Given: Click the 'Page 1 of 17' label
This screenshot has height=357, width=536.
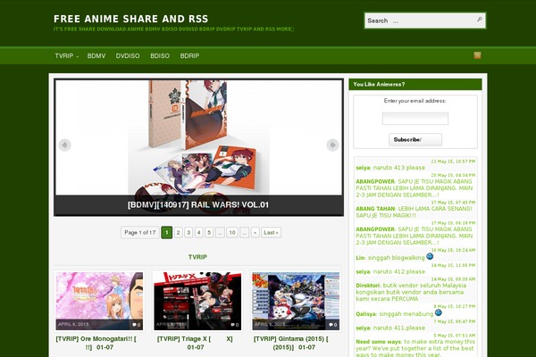Looking at the screenshot, I should [140, 233].
